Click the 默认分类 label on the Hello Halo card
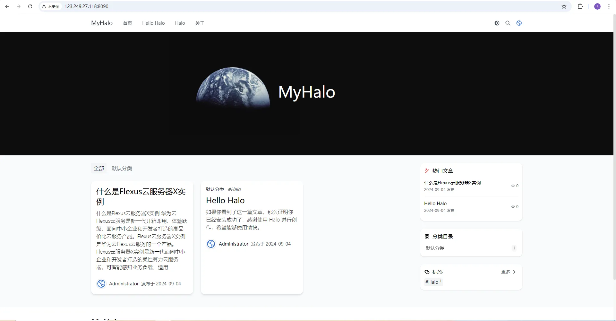The height and width of the screenshot is (321, 616). tap(215, 189)
